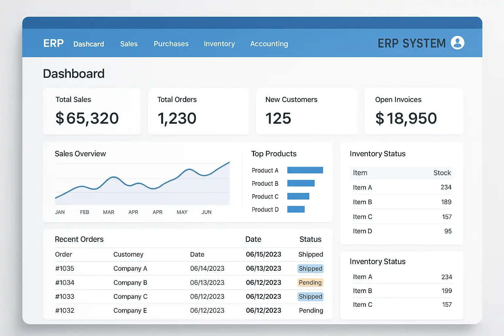504x336 pixels.
Task: Click the orange Pending status badge
Action: coord(310,283)
